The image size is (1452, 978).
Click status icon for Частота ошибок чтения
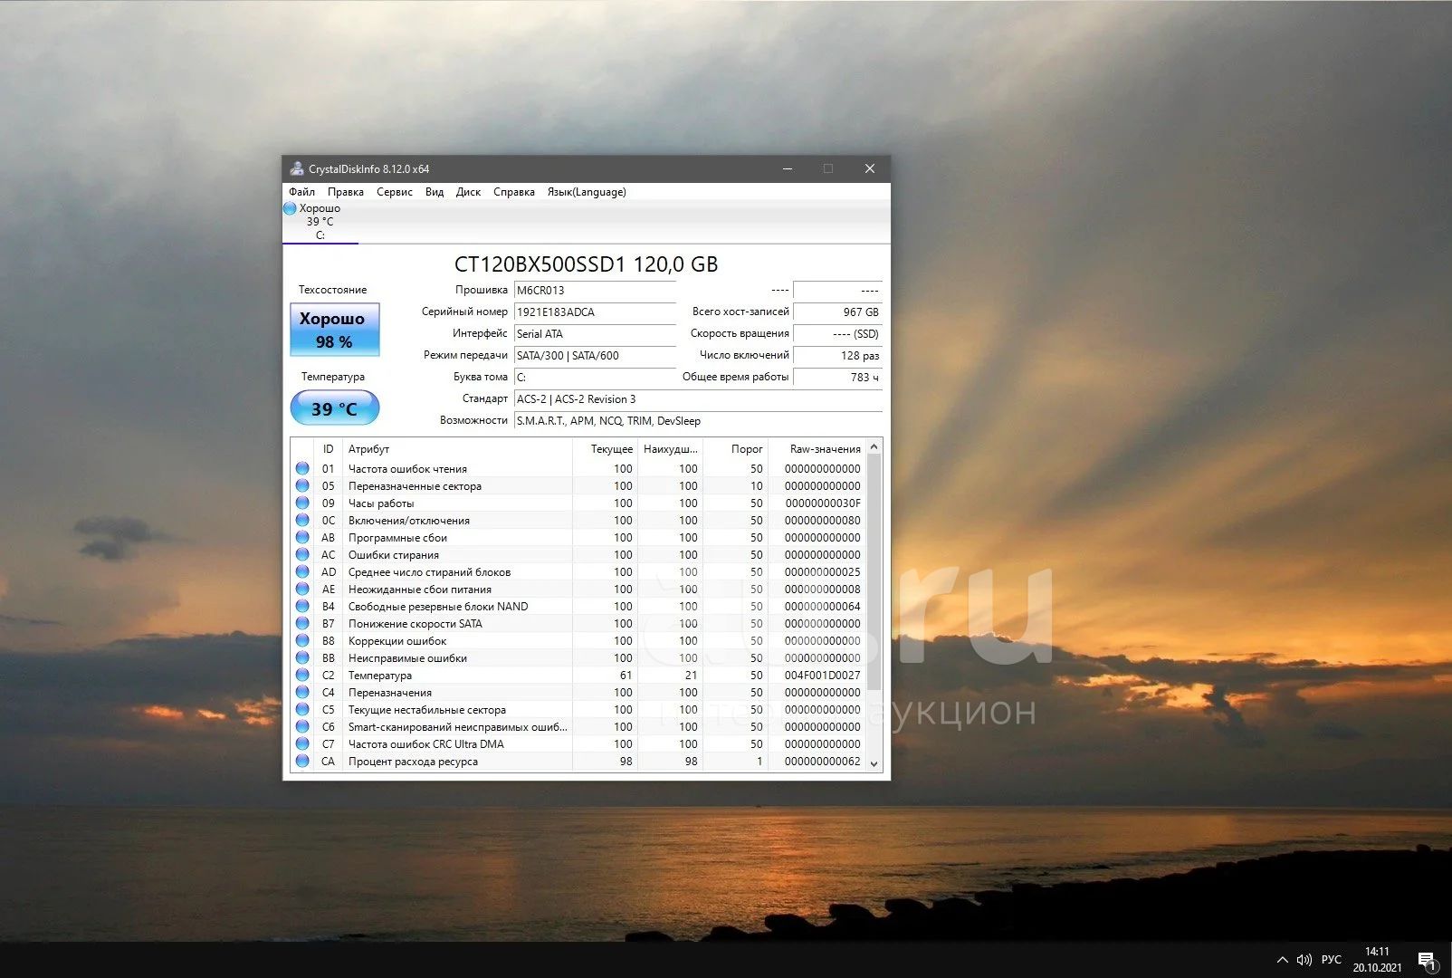[302, 469]
